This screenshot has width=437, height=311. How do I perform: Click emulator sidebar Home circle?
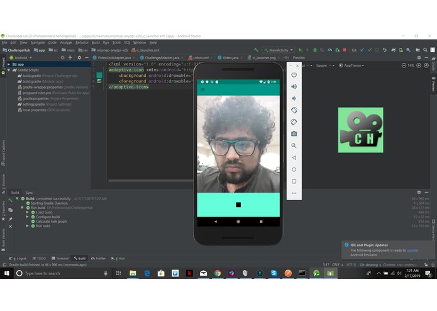(294, 169)
